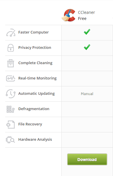
Task: Click the CCleaner Free heading text
Action: click(86, 16)
